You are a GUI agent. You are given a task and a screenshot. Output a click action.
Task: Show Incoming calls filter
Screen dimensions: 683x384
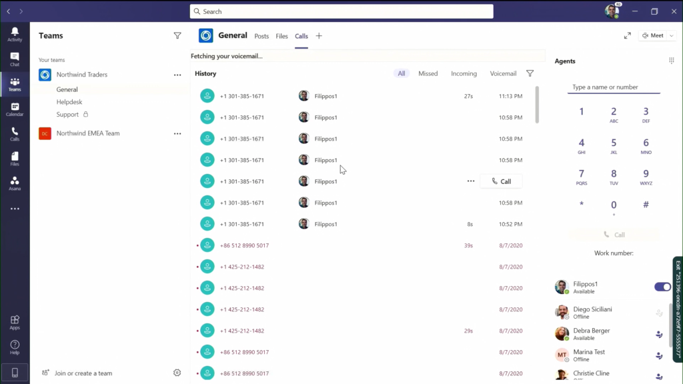pos(464,73)
